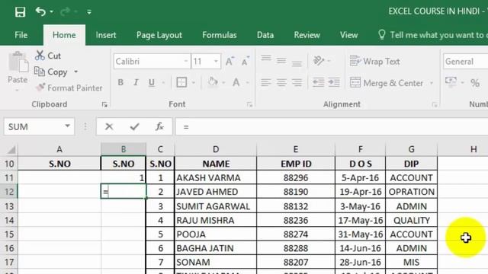Switch to the Review tab
This screenshot has height=274, width=488.
tap(307, 35)
